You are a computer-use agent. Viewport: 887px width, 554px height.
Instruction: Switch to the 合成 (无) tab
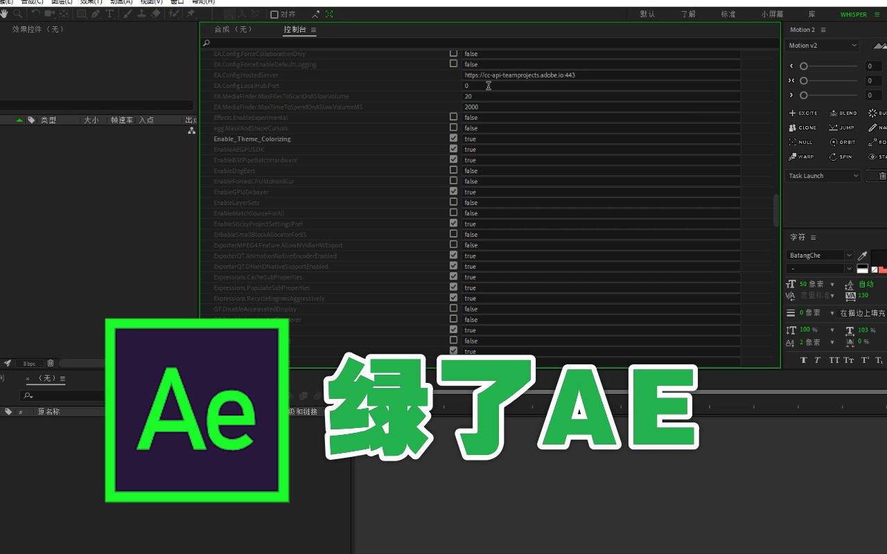coord(233,30)
